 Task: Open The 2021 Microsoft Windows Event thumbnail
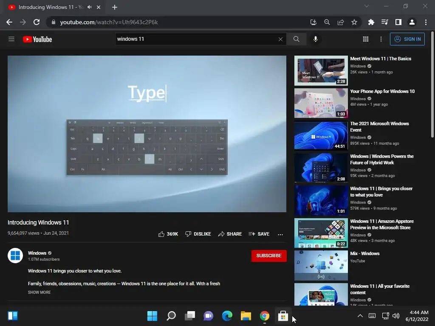tap(321, 136)
